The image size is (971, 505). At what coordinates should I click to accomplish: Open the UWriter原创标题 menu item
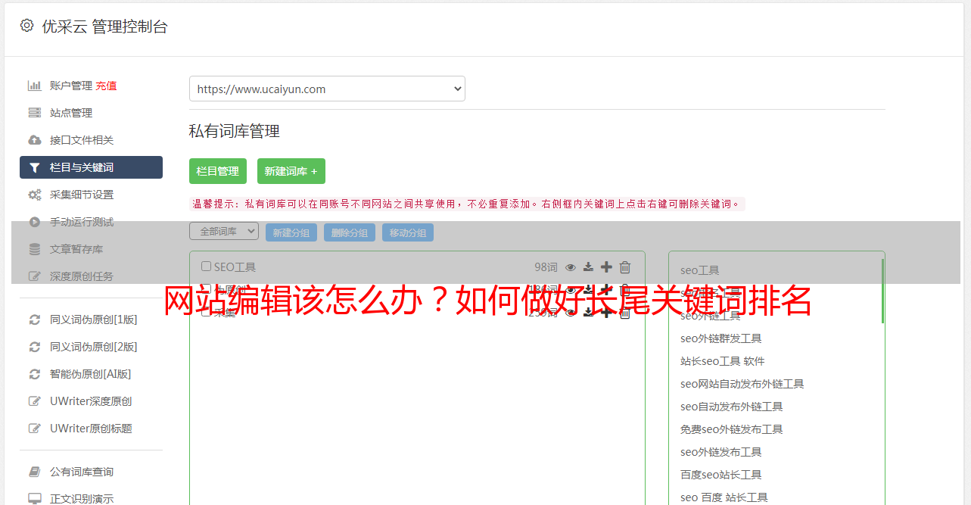click(x=91, y=429)
